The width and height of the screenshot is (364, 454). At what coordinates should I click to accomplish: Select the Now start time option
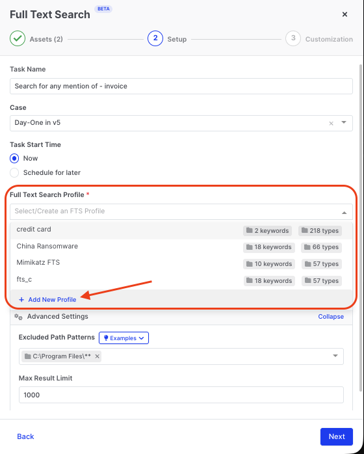click(14, 158)
